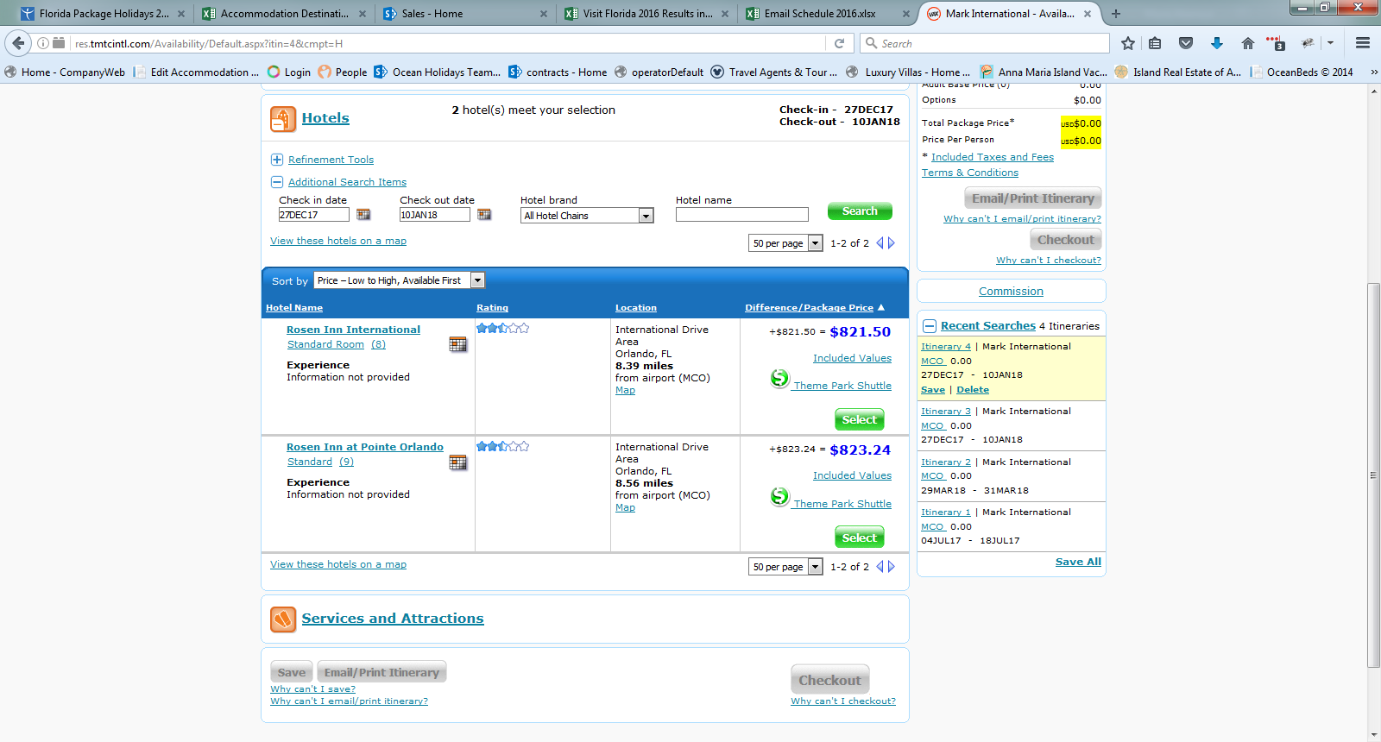Open the bottom 50 per page dropdown
This screenshot has width=1381, height=742.
785,567
